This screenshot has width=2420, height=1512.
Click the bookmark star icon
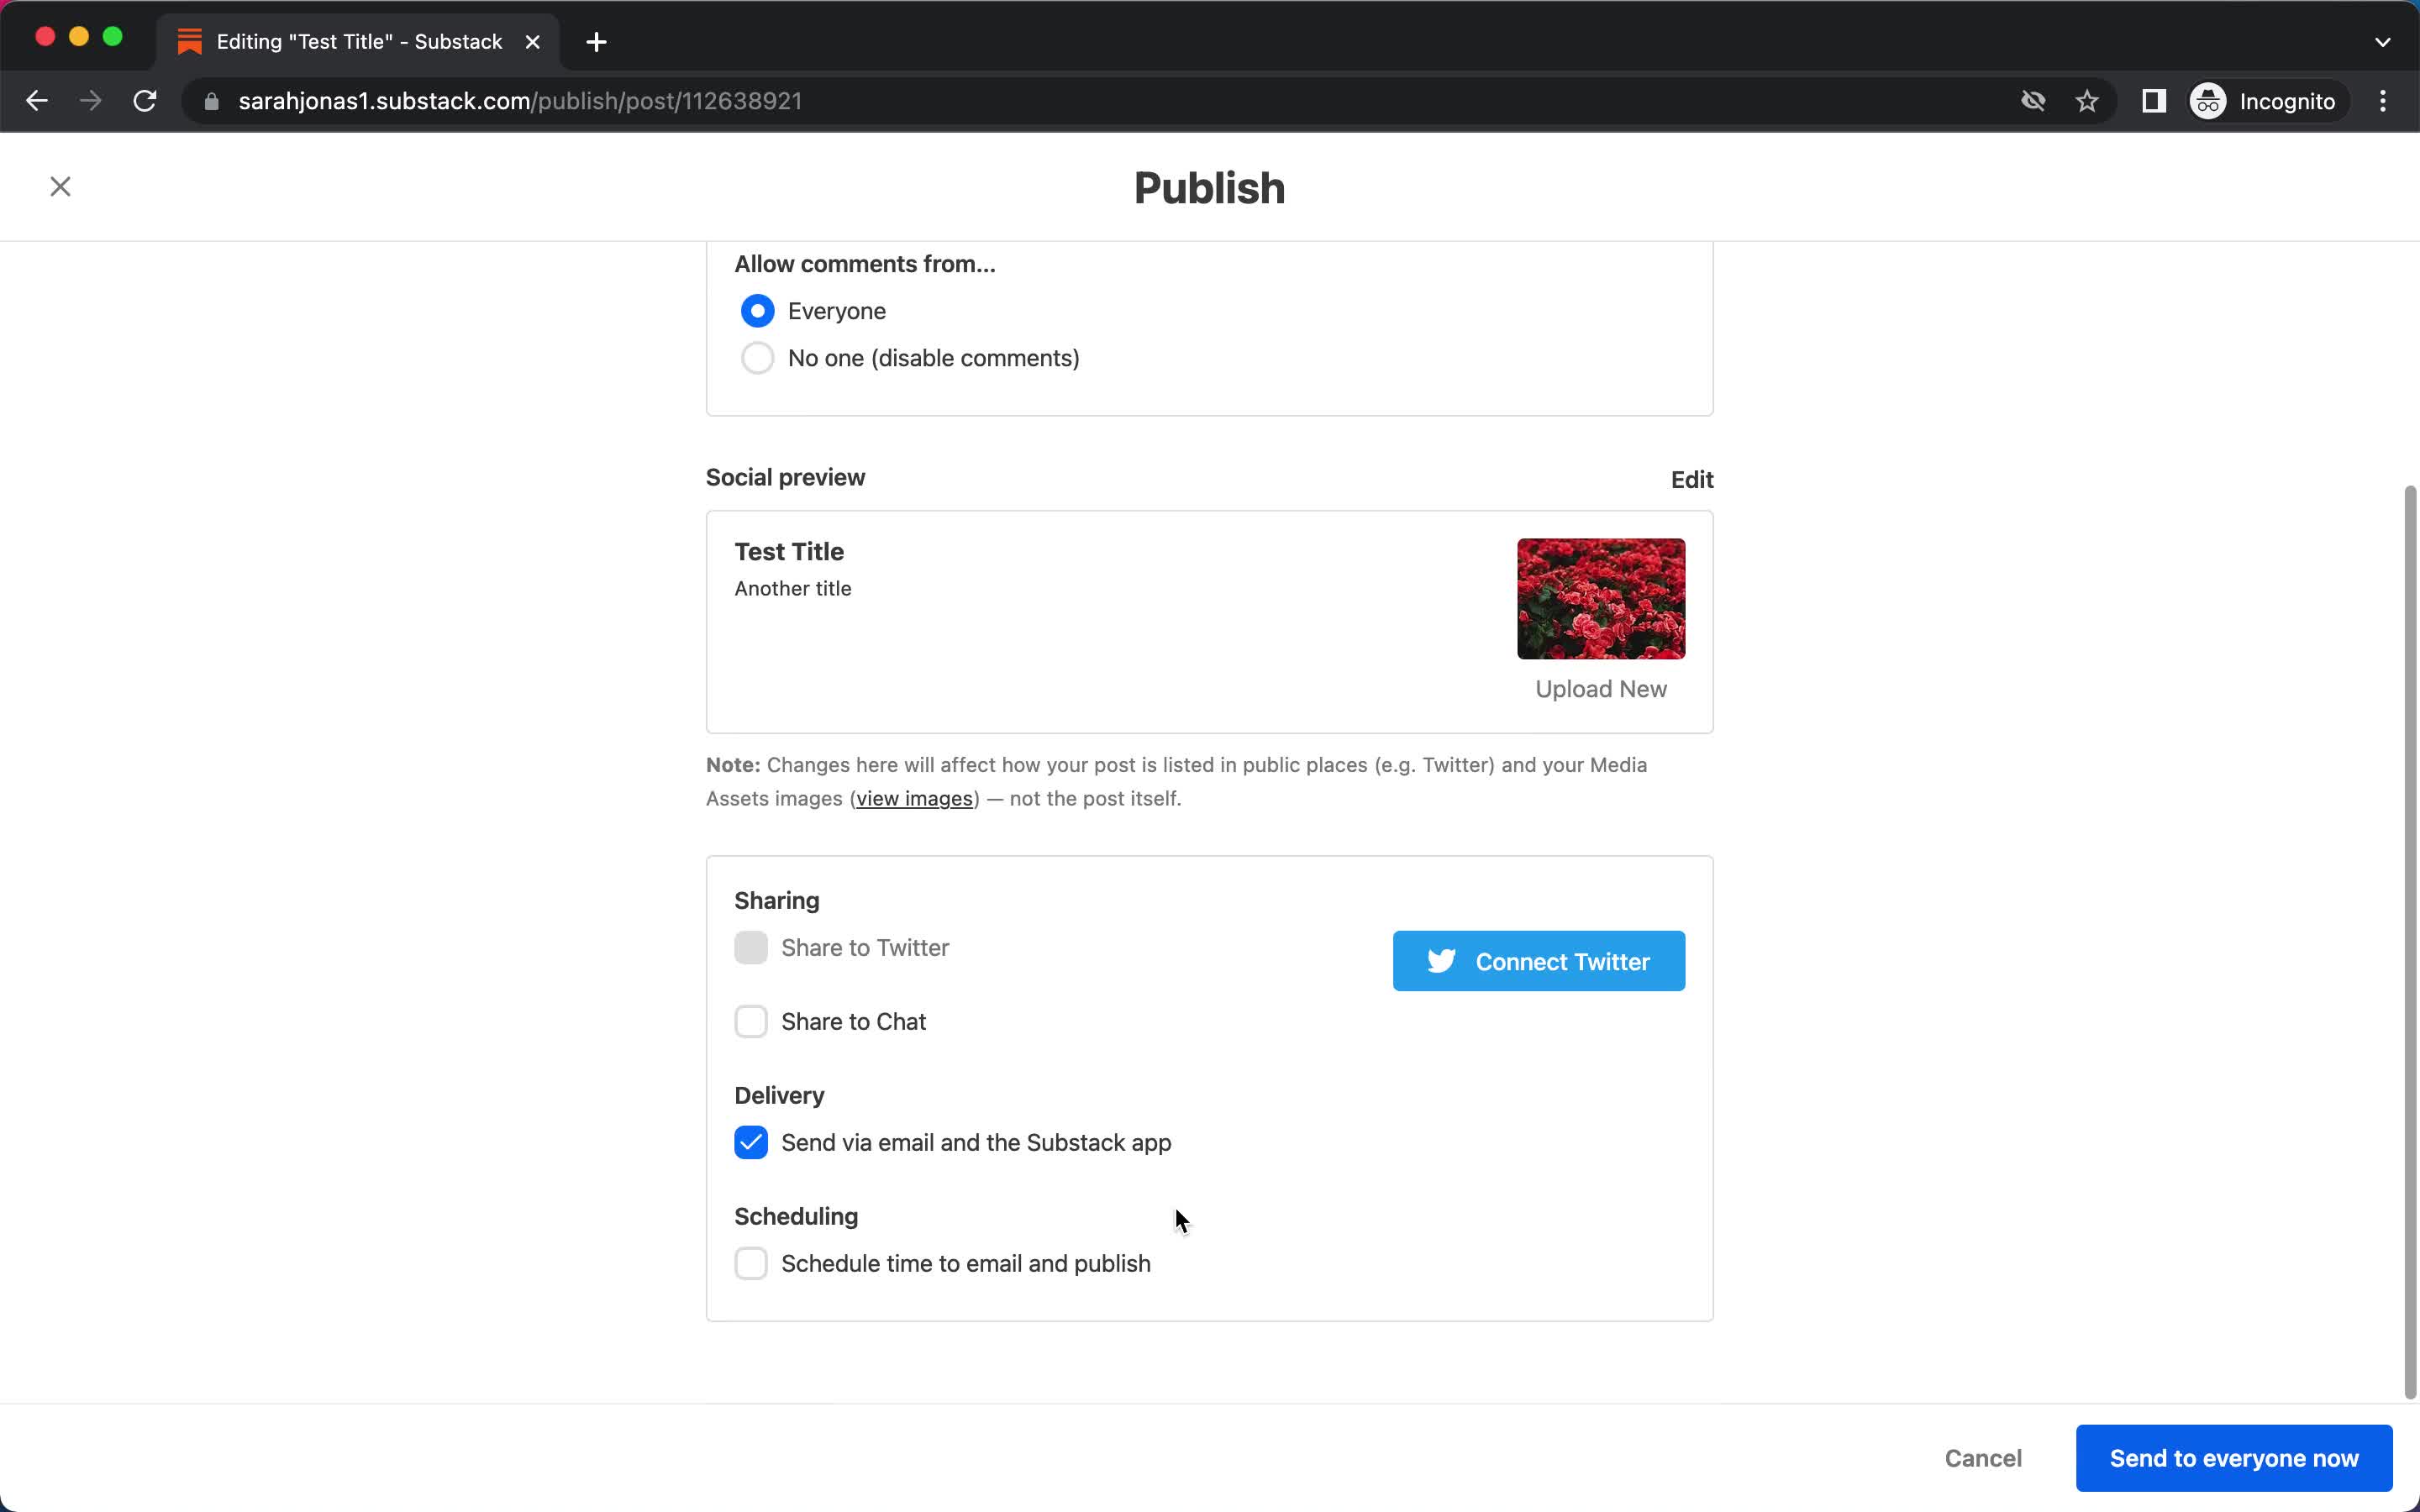tap(2087, 101)
